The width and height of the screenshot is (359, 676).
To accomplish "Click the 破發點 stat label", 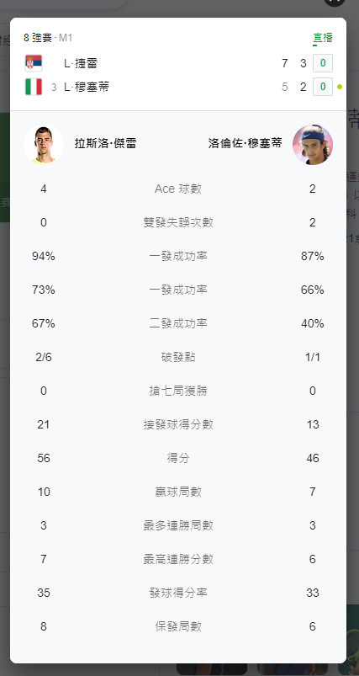I will 178,357.
